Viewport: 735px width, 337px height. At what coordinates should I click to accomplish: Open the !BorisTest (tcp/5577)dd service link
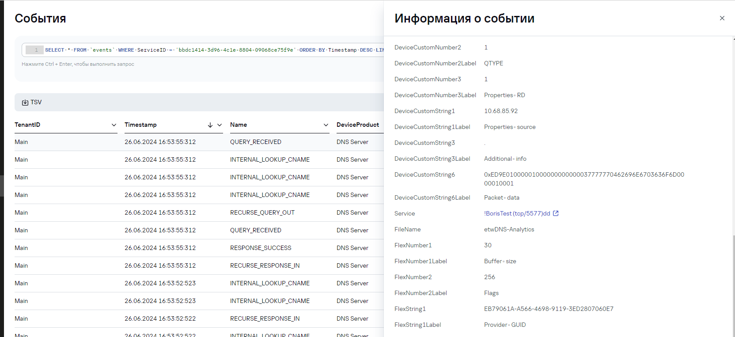517,213
